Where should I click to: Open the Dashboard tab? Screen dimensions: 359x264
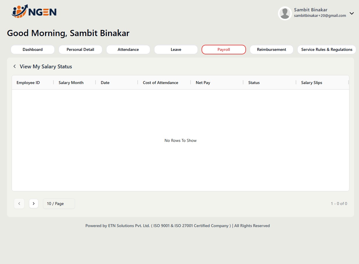tap(33, 49)
